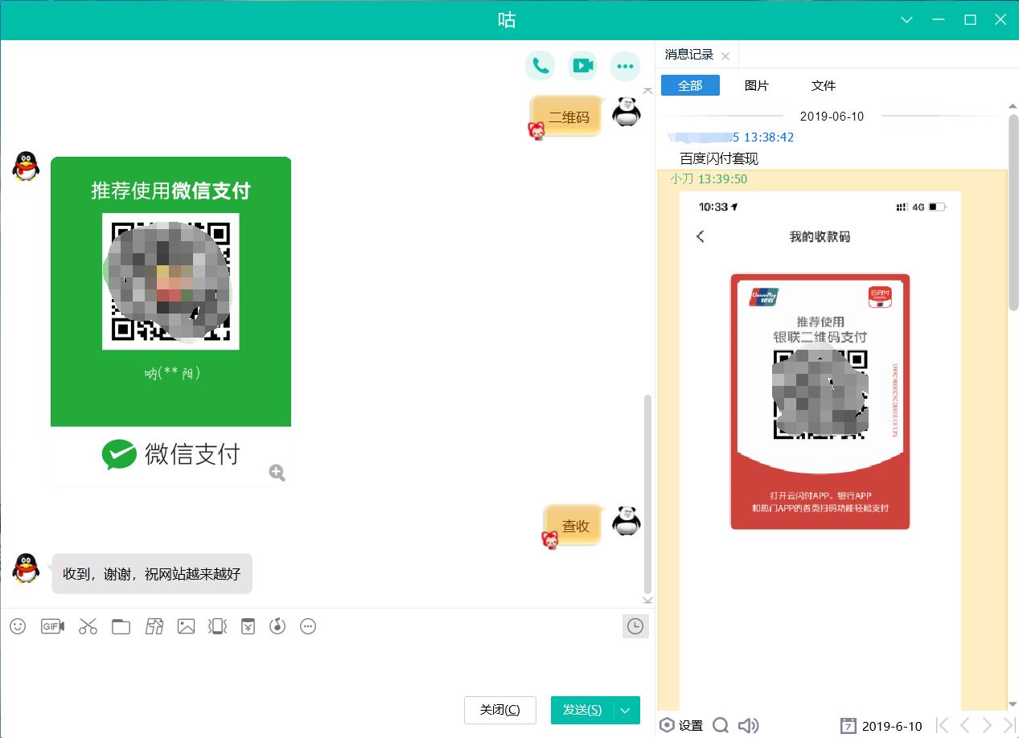Click the scroll-down arrow of the chat area
The image size is (1019, 738).
(x=647, y=600)
